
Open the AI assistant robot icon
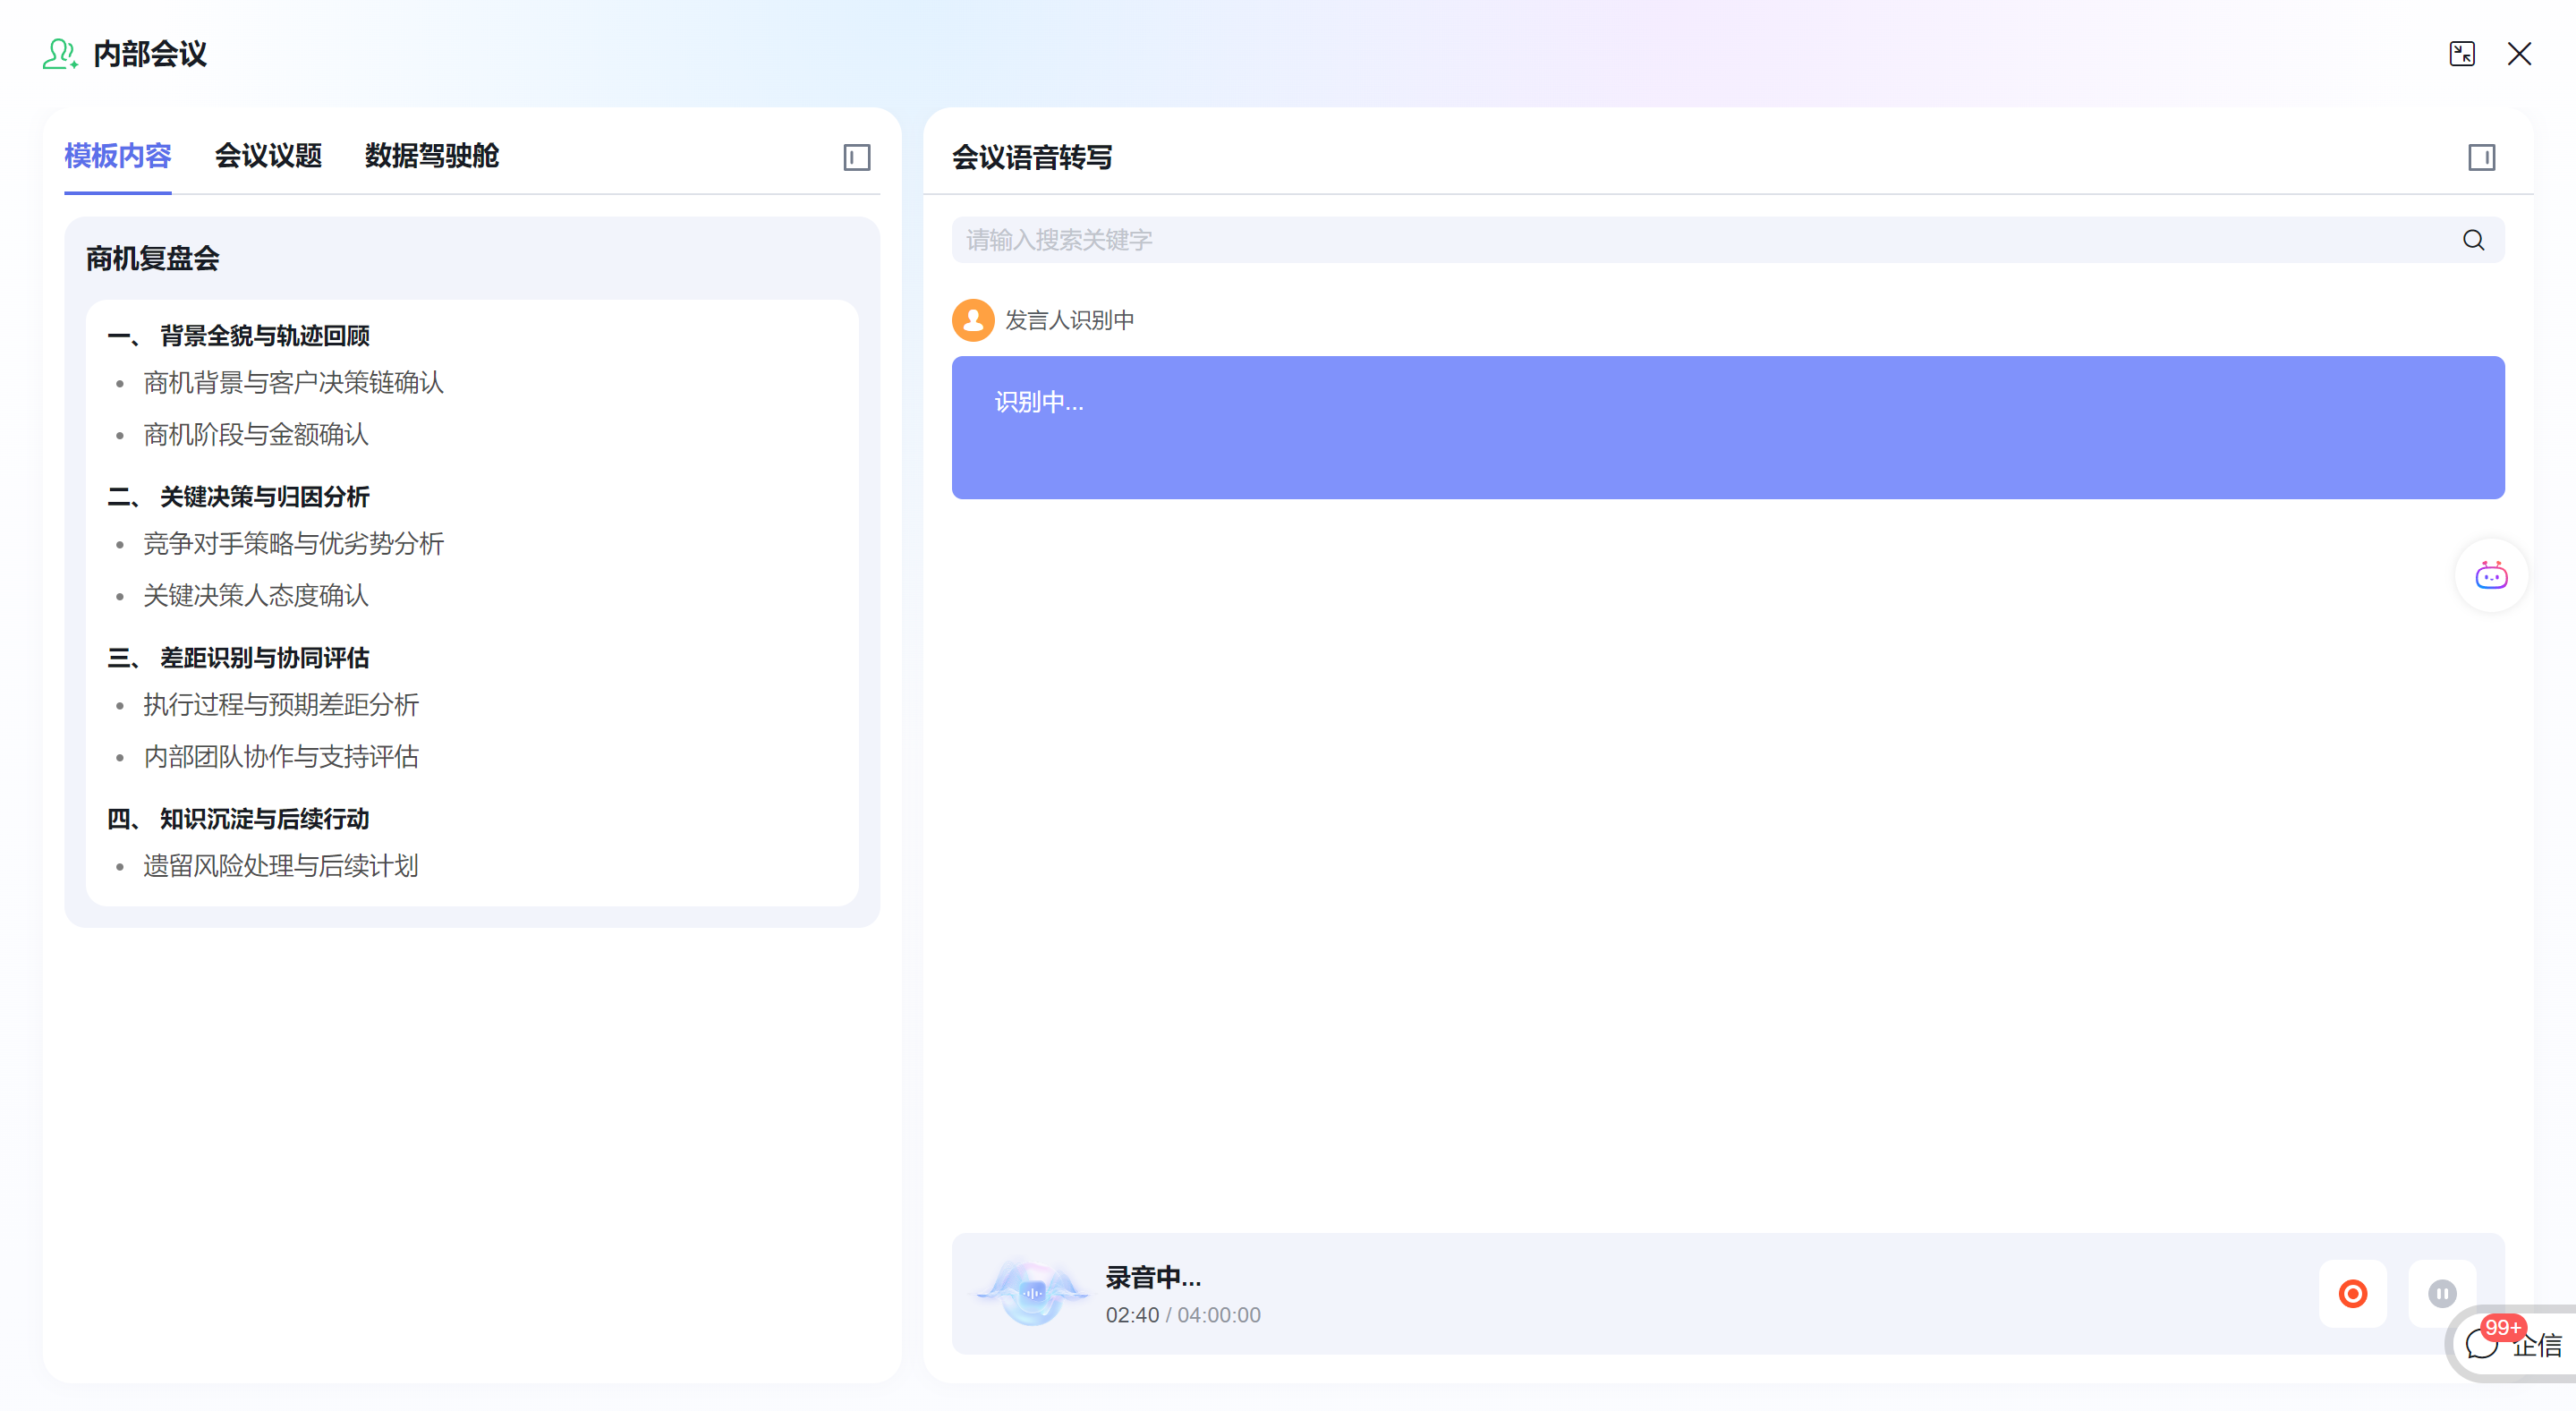pos(2490,576)
